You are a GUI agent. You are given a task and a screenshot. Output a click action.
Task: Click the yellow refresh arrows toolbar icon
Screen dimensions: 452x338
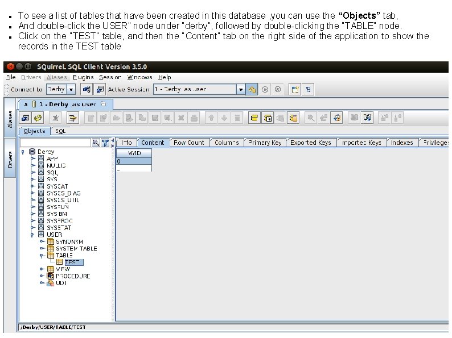(x=38, y=118)
